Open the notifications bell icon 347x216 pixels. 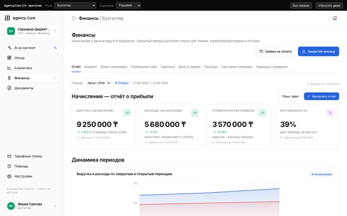(x=335, y=18)
